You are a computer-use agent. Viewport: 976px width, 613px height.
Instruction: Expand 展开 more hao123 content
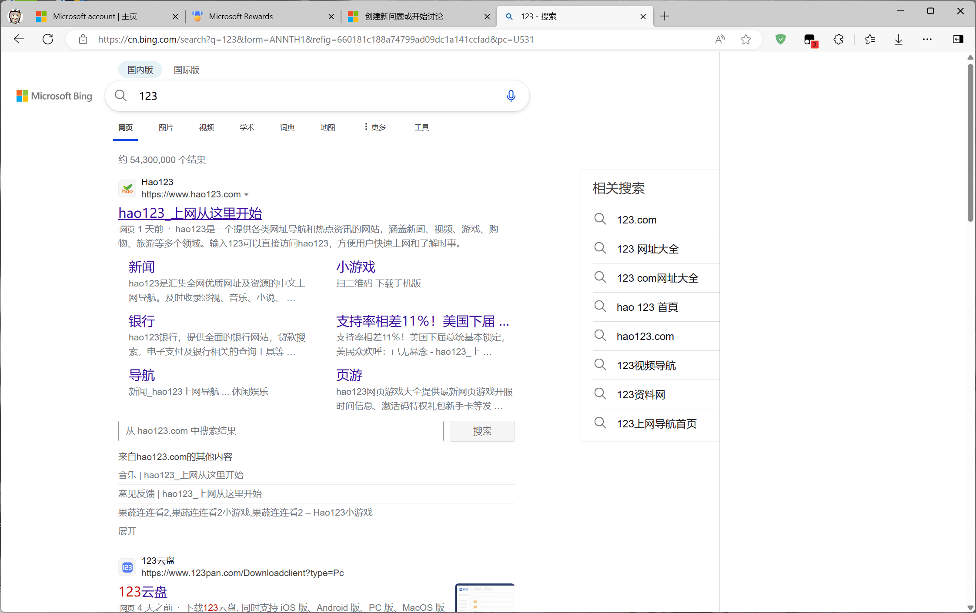(127, 531)
